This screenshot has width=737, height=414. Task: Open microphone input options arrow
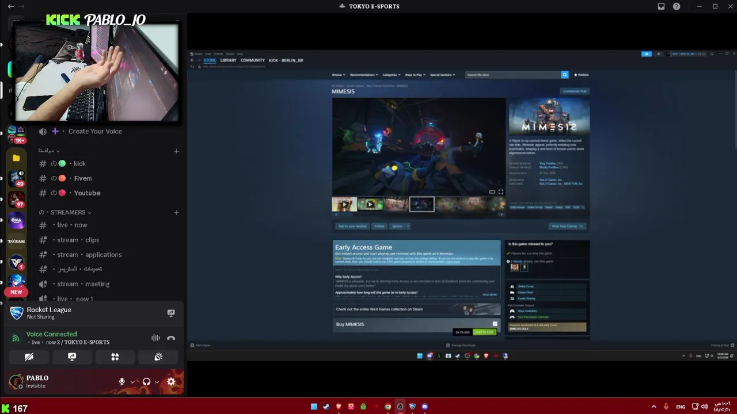(132, 382)
